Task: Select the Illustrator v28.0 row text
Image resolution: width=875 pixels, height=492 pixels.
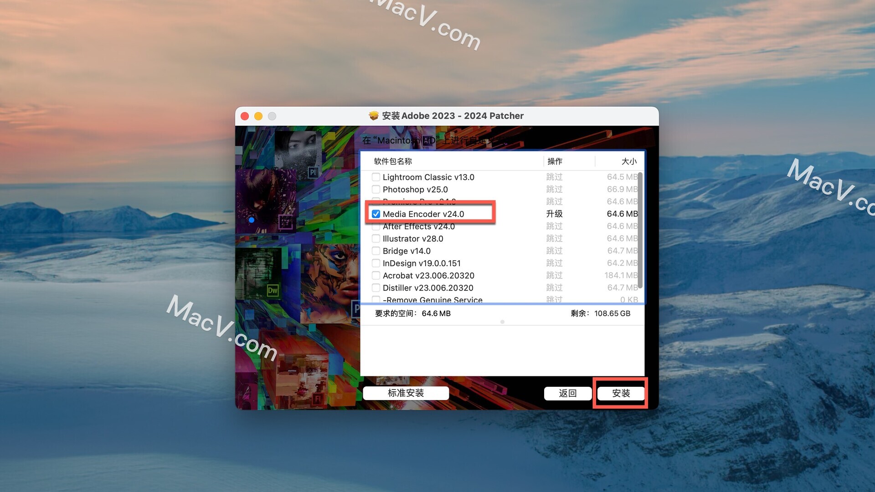Action: pos(413,239)
